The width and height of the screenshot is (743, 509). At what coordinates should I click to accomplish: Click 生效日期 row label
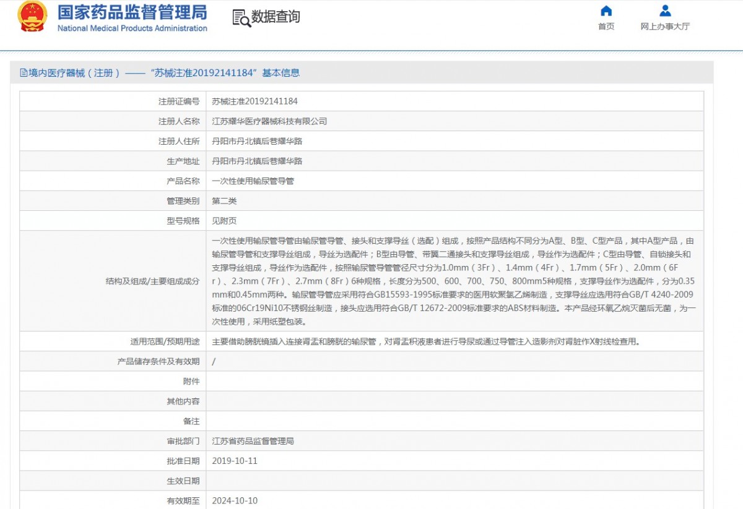(183, 481)
